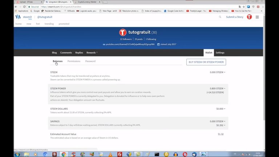Image resolution: width=279 pixels, height=157 pixels.
Task: Go to the home feed link
Action: coord(19,24)
